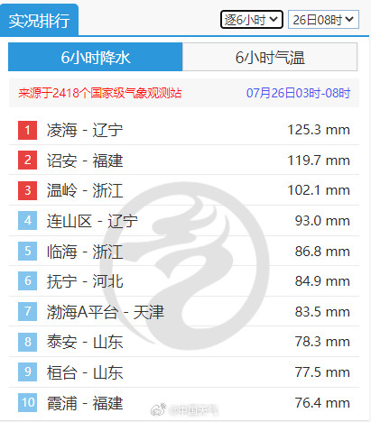Click rank badge 8 for 泰安

[x=27, y=342]
